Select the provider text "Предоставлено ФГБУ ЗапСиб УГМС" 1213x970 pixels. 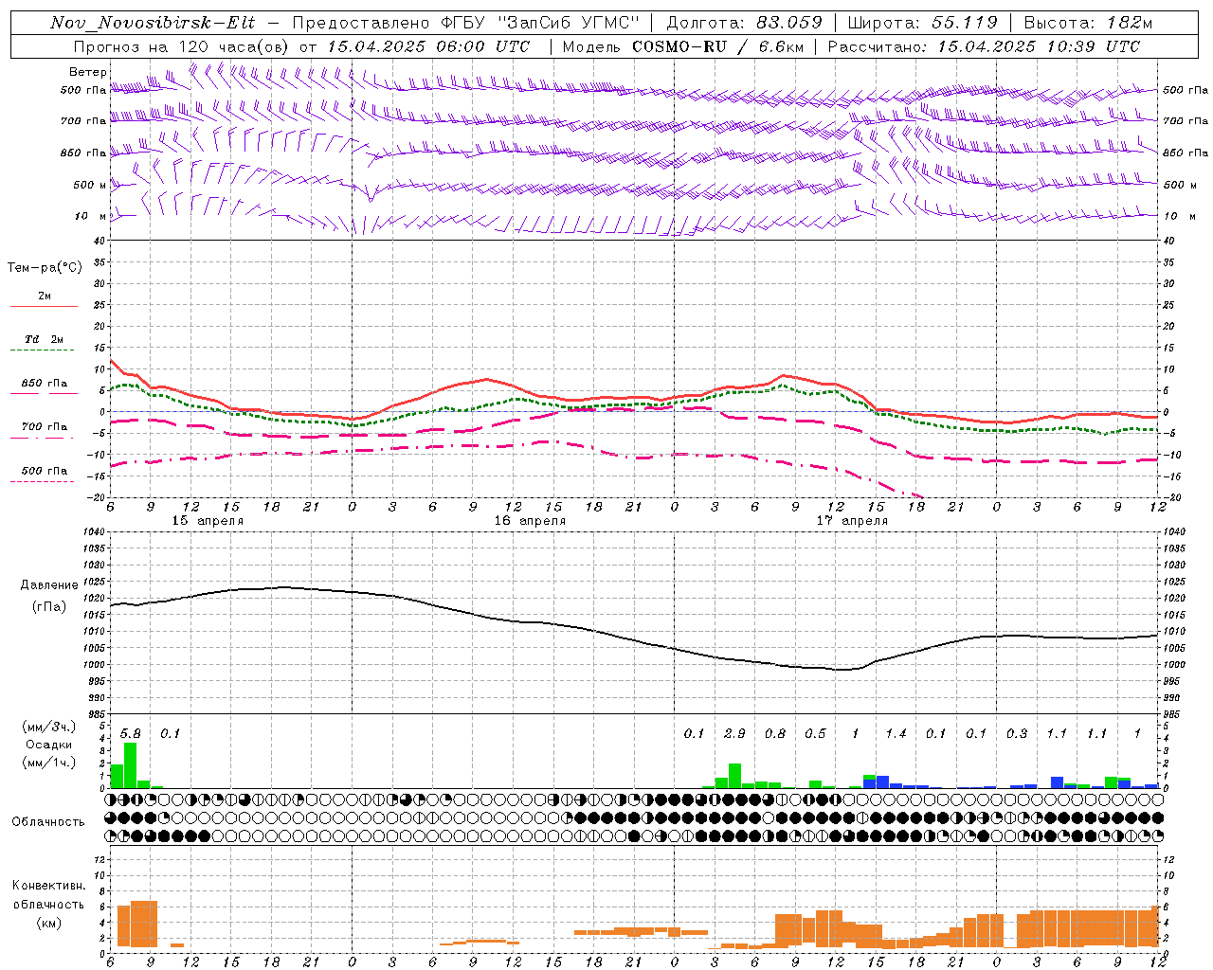(467, 23)
